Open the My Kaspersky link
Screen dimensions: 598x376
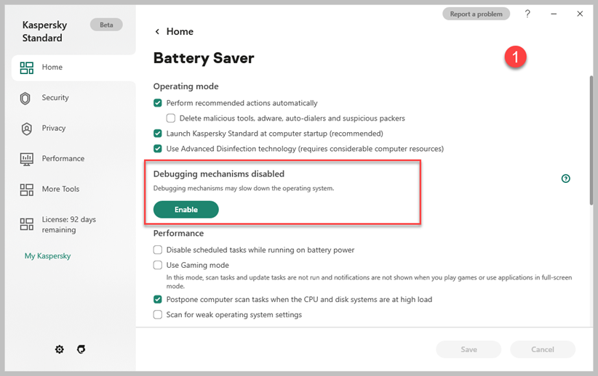point(47,256)
